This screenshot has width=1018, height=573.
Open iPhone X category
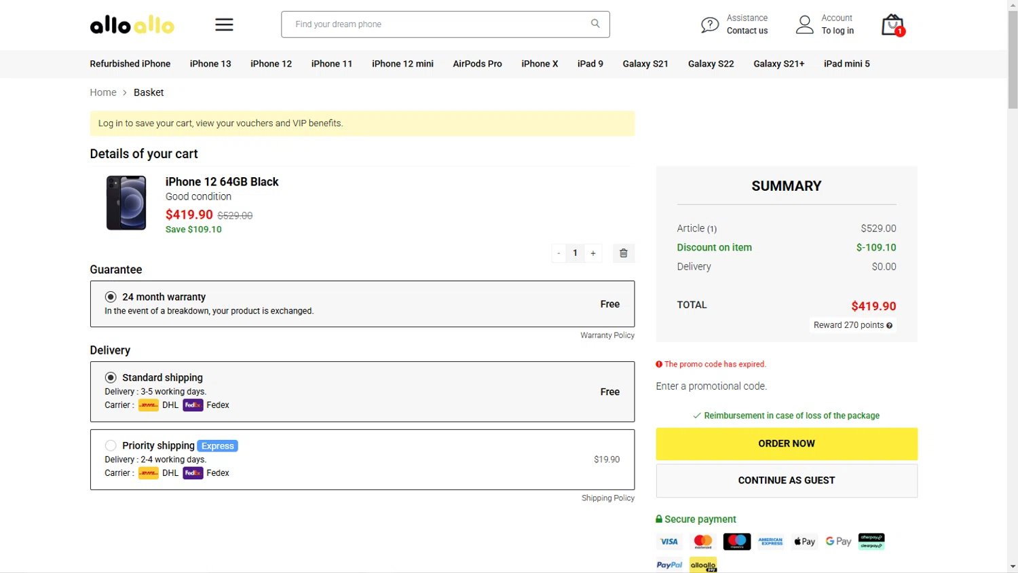(540, 64)
